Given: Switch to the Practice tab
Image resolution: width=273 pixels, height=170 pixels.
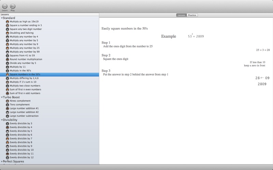Looking at the screenshot, I should point(192,15).
